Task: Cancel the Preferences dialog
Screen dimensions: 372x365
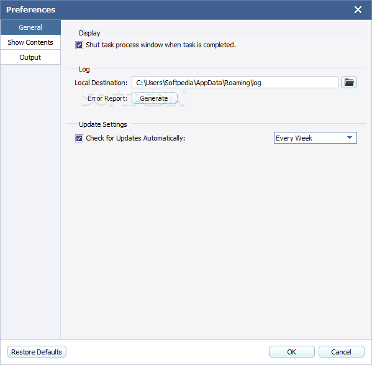Action: click(341, 352)
